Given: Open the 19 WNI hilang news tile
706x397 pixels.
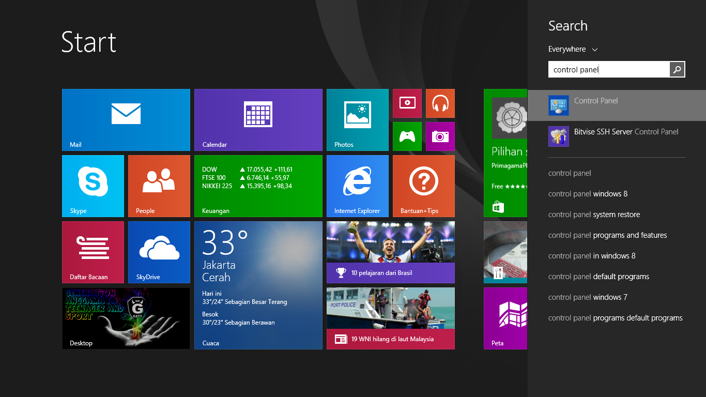Looking at the screenshot, I should [x=391, y=318].
